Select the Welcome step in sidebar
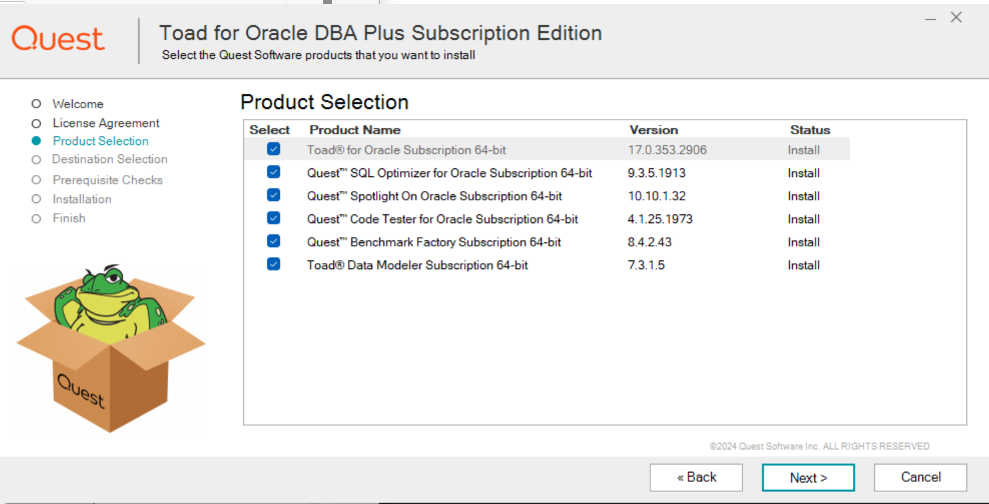Screen dimensions: 989x504 78,104
